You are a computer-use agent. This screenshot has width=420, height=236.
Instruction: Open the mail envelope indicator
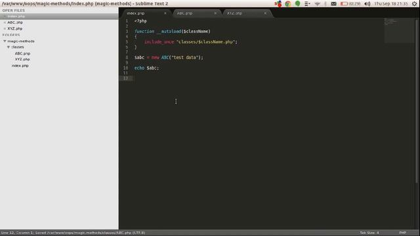pos(333,4)
